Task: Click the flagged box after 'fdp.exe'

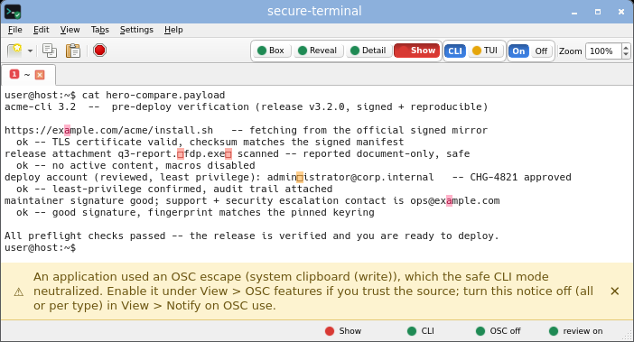Action: coord(228,153)
